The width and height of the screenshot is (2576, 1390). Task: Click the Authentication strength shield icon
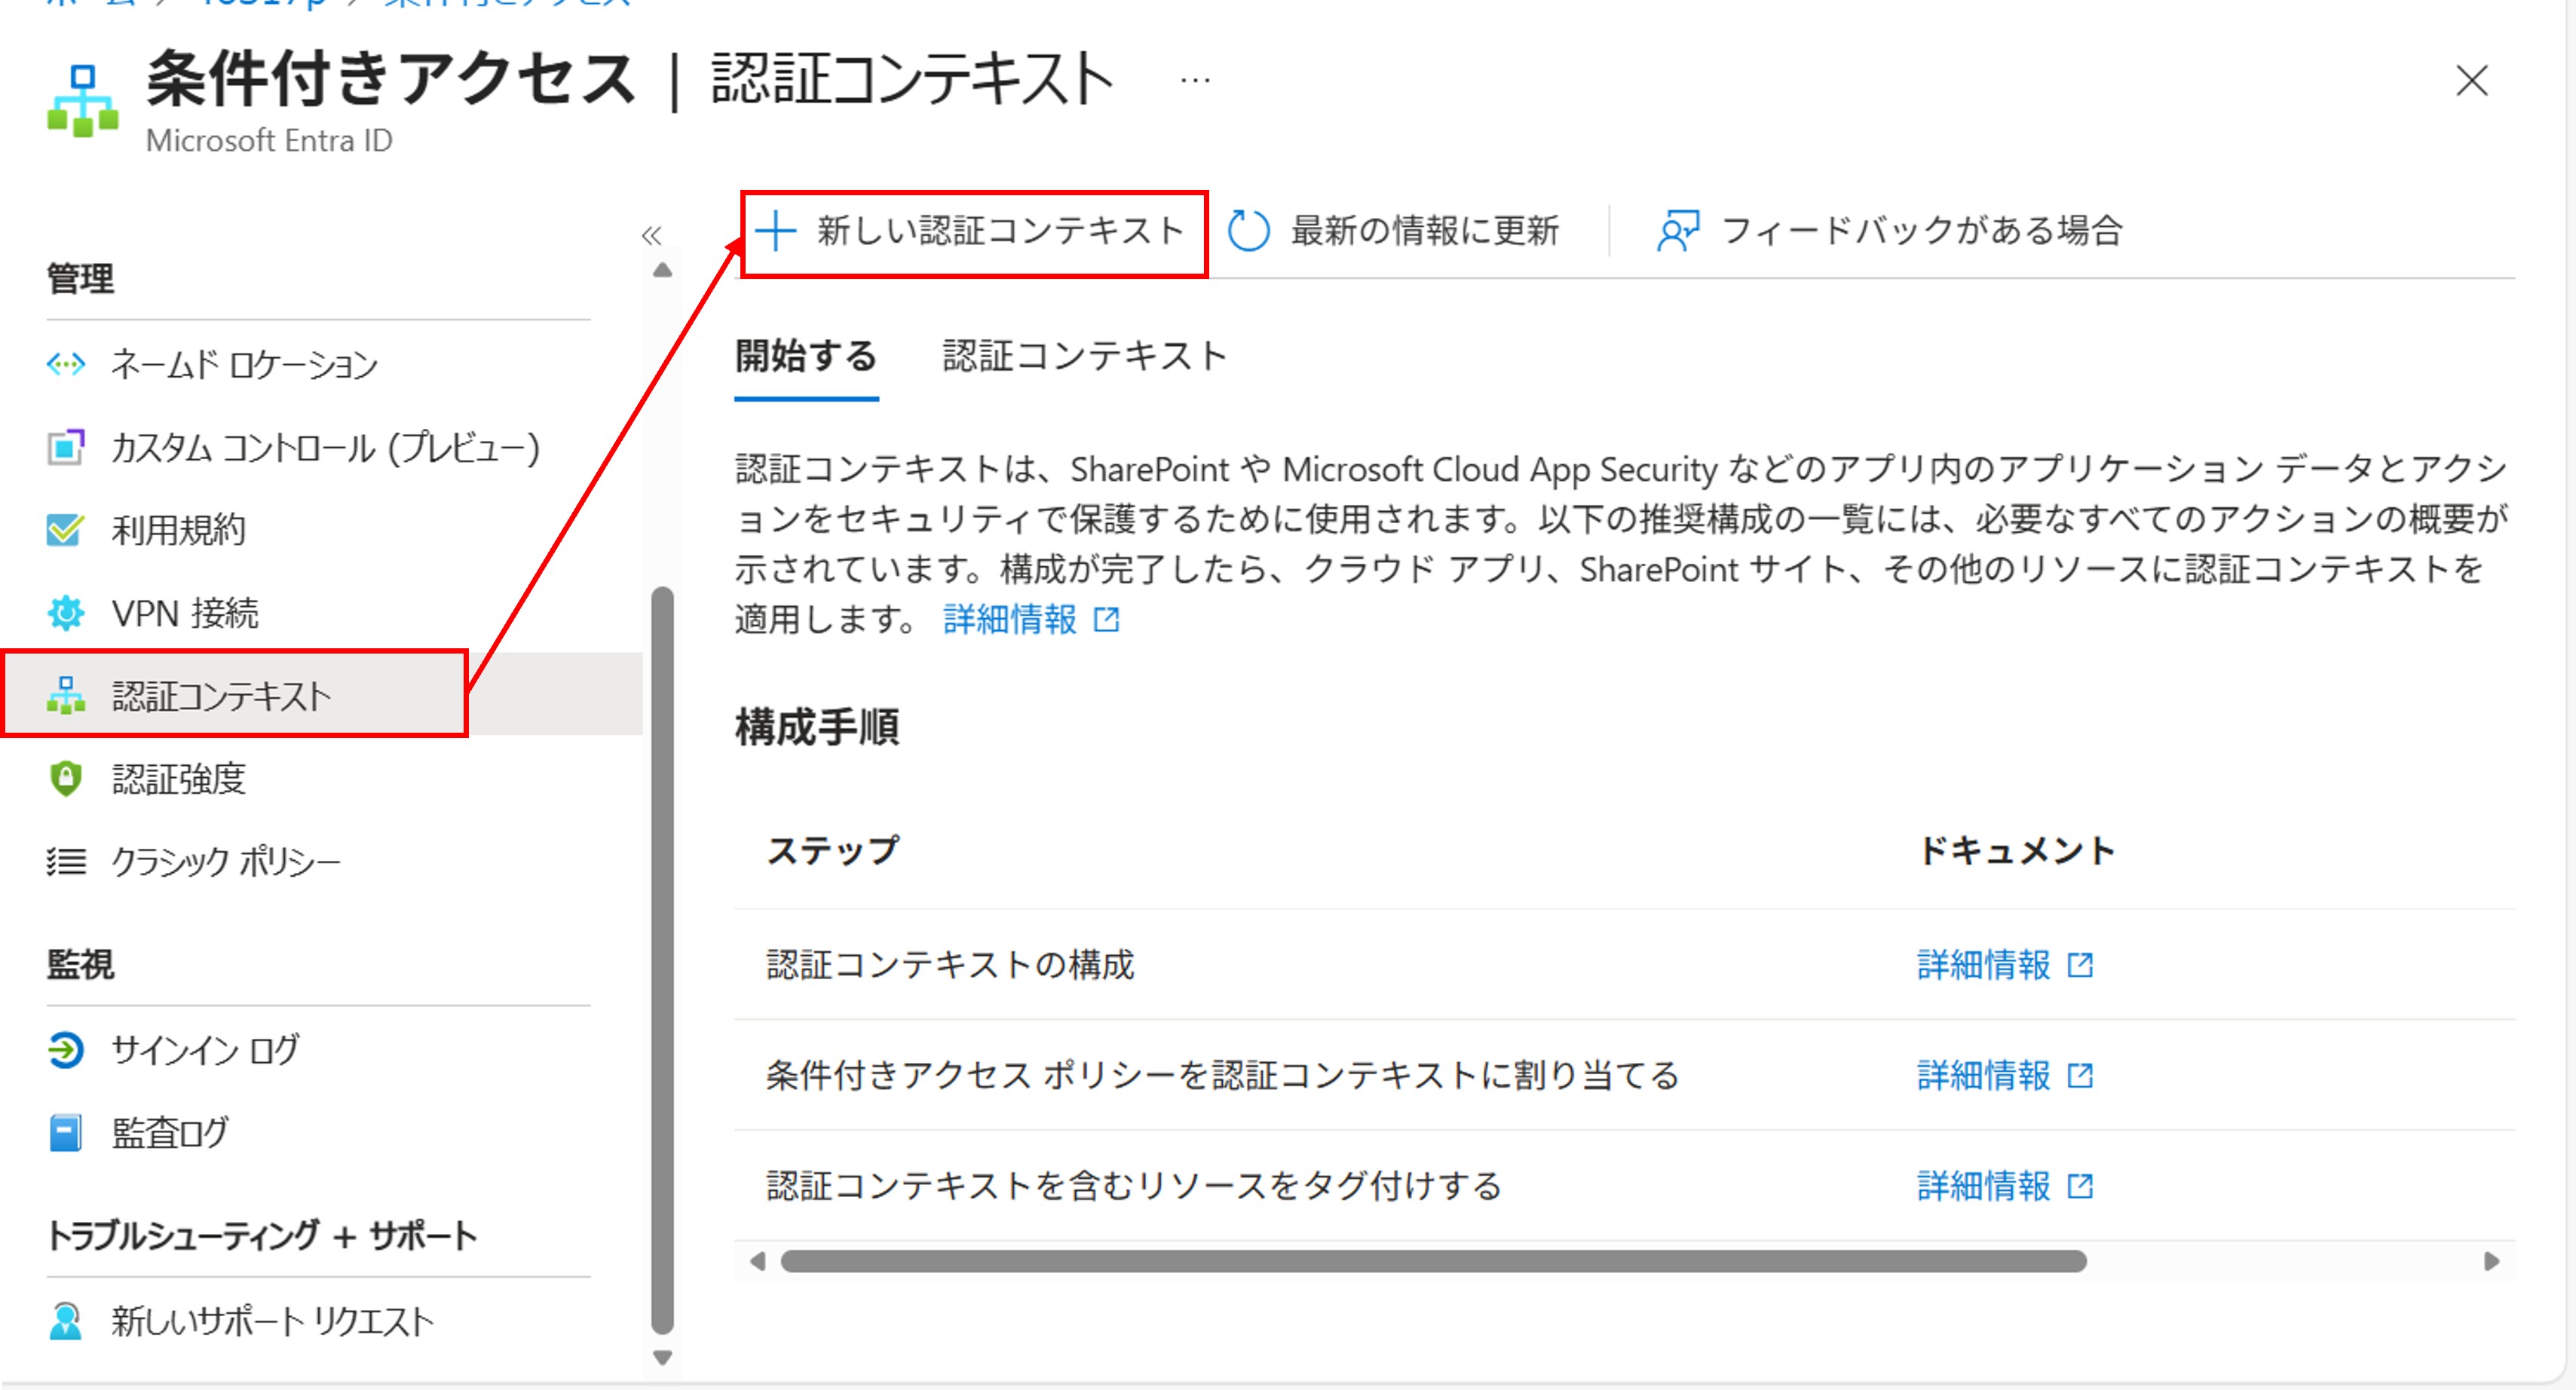(66, 778)
